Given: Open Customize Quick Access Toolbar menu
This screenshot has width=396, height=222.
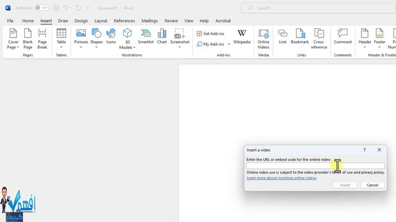Looking at the screenshot, I should [x=88, y=8].
